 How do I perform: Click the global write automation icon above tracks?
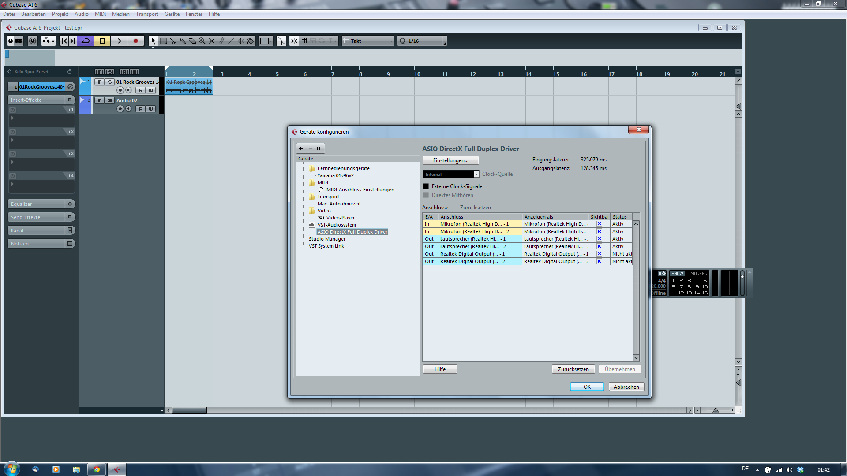click(135, 71)
